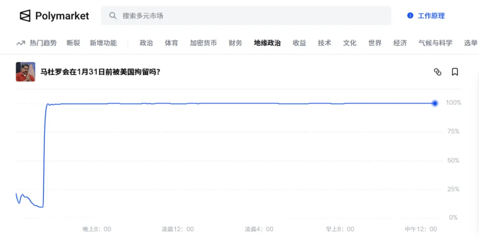Open the 气候与科学 category
The height and width of the screenshot is (241, 479).
(x=435, y=43)
